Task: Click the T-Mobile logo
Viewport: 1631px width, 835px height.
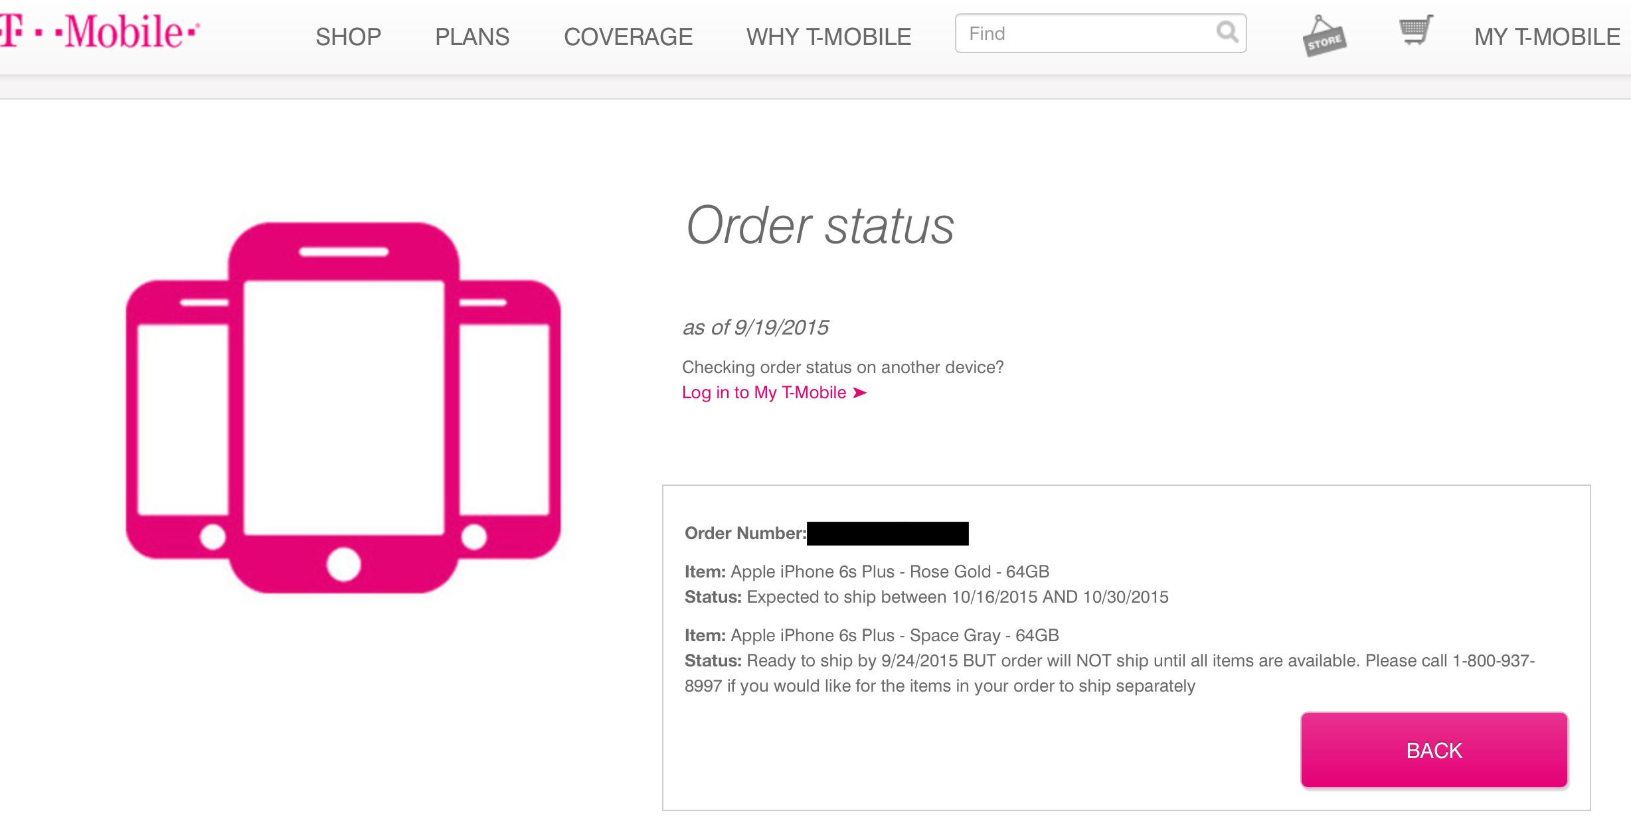Action: tap(100, 32)
